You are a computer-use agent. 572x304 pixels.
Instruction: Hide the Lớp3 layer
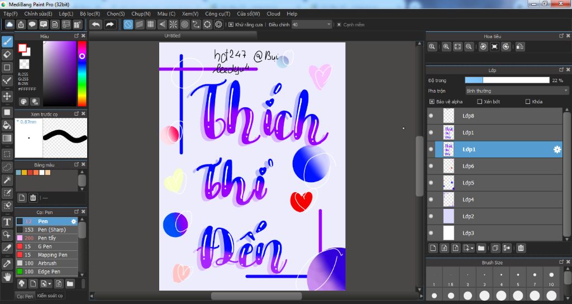[431, 233]
